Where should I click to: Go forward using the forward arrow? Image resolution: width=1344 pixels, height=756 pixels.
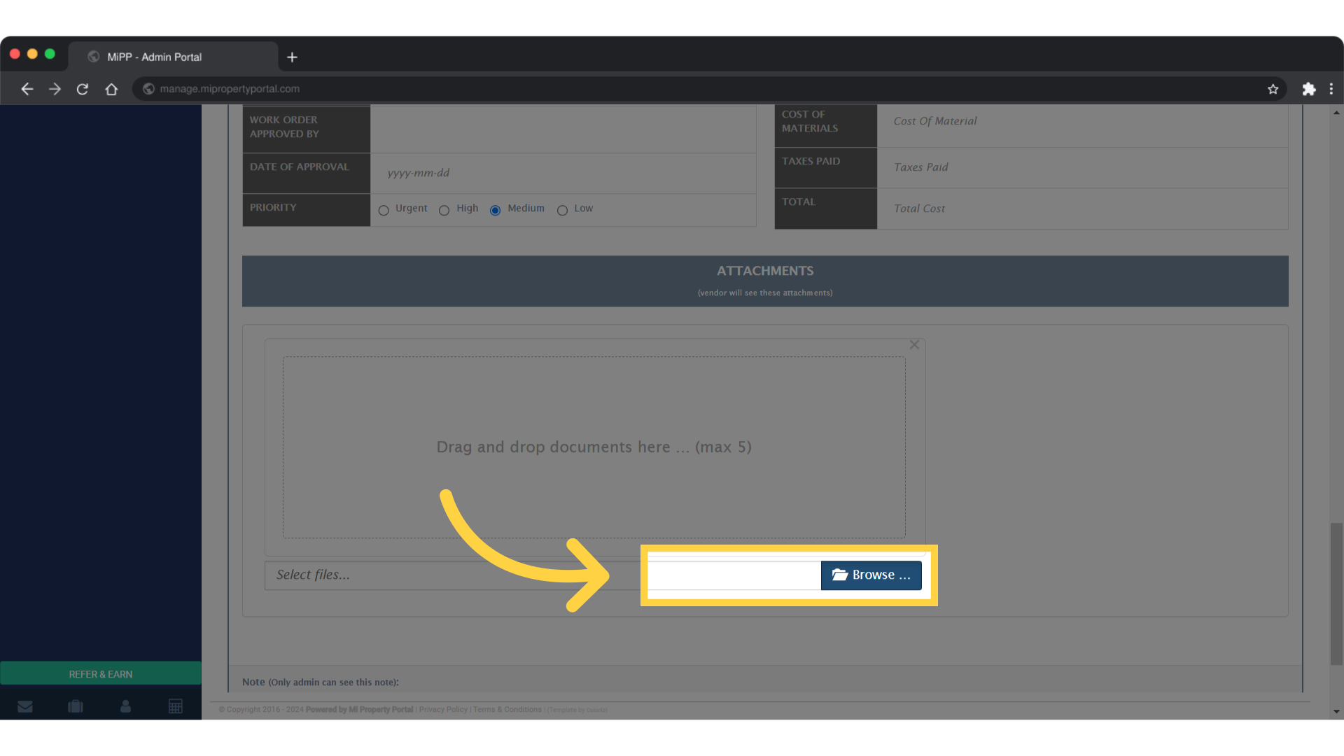[x=55, y=89]
